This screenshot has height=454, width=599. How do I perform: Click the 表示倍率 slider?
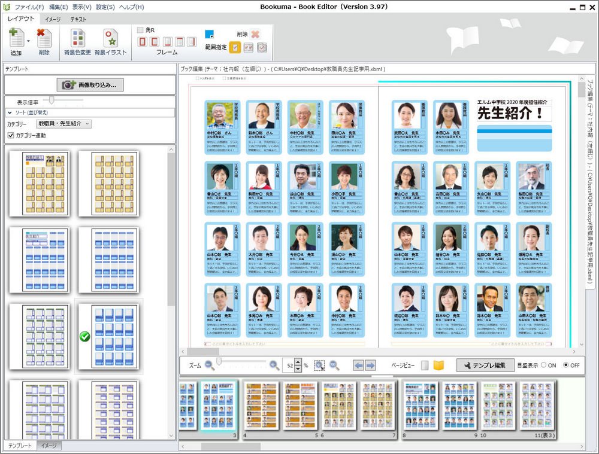point(53,100)
